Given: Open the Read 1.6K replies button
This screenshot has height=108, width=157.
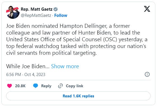Looking at the screenshot, I should coord(78,96).
